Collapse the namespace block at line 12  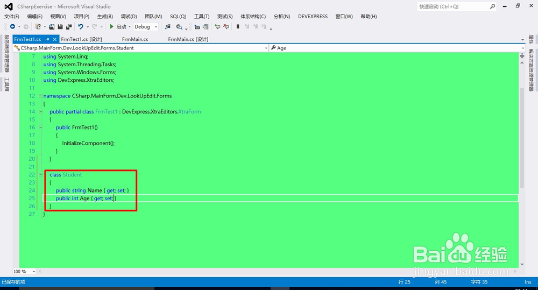(x=40, y=96)
